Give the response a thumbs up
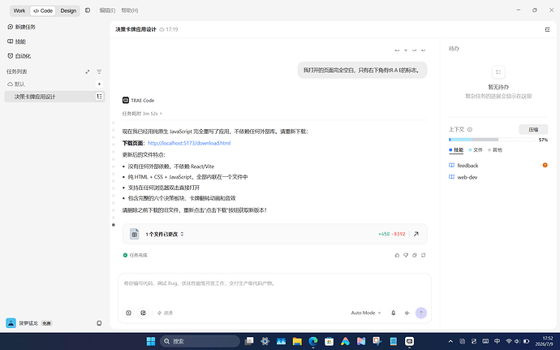Image resolution: width=560 pixels, height=350 pixels. click(397, 255)
